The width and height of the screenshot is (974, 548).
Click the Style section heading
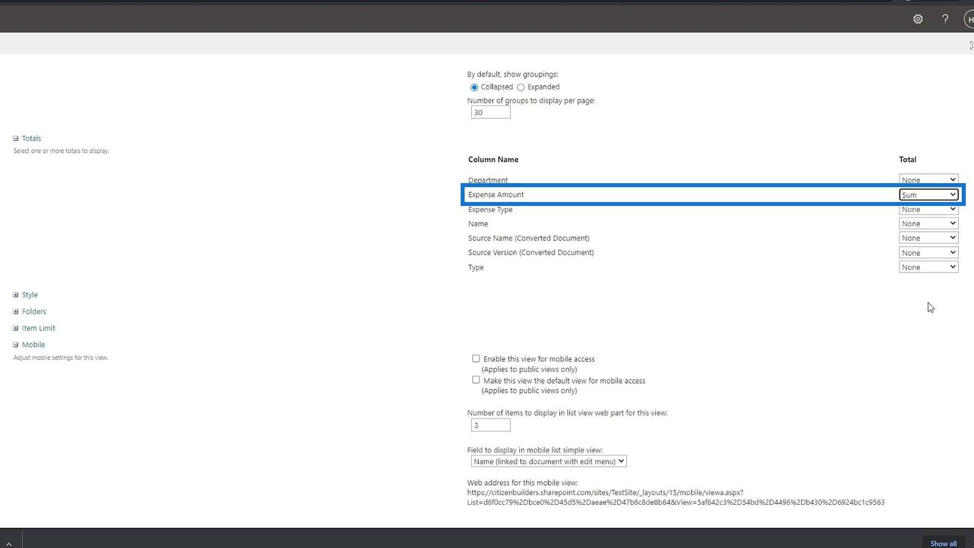pyautogui.click(x=30, y=295)
